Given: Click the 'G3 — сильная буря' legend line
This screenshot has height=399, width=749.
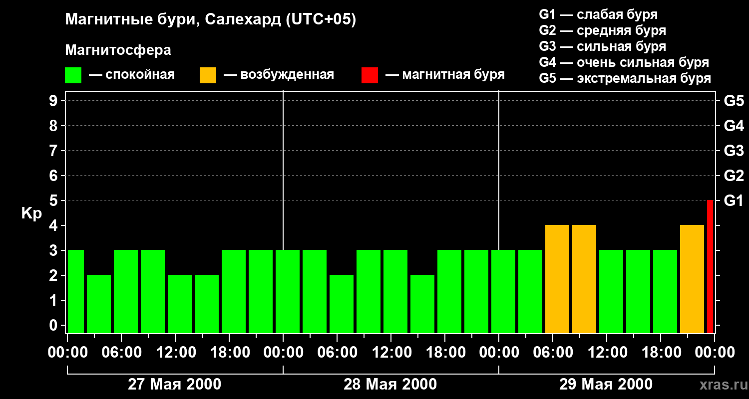Looking at the screenshot, I should click(602, 46).
